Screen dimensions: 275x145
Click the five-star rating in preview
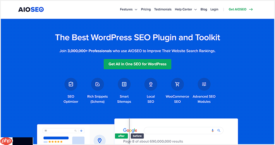click(55, 142)
